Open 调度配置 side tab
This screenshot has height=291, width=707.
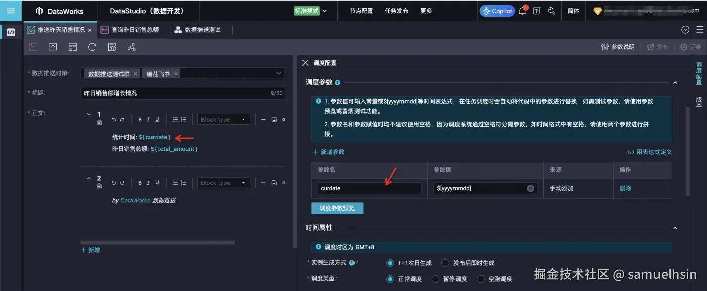point(699,73)
